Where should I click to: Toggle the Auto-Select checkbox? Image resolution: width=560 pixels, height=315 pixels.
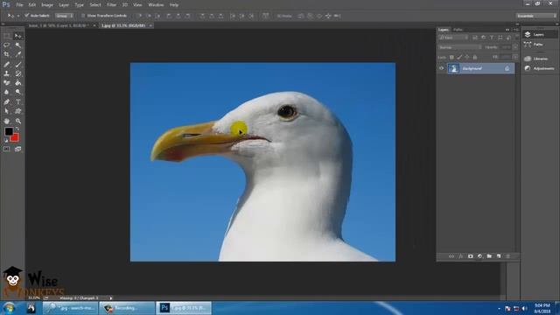(x=27, y=16)
